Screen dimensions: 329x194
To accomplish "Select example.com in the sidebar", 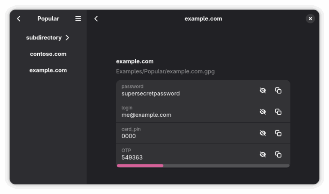I will (x=48, y=70).
